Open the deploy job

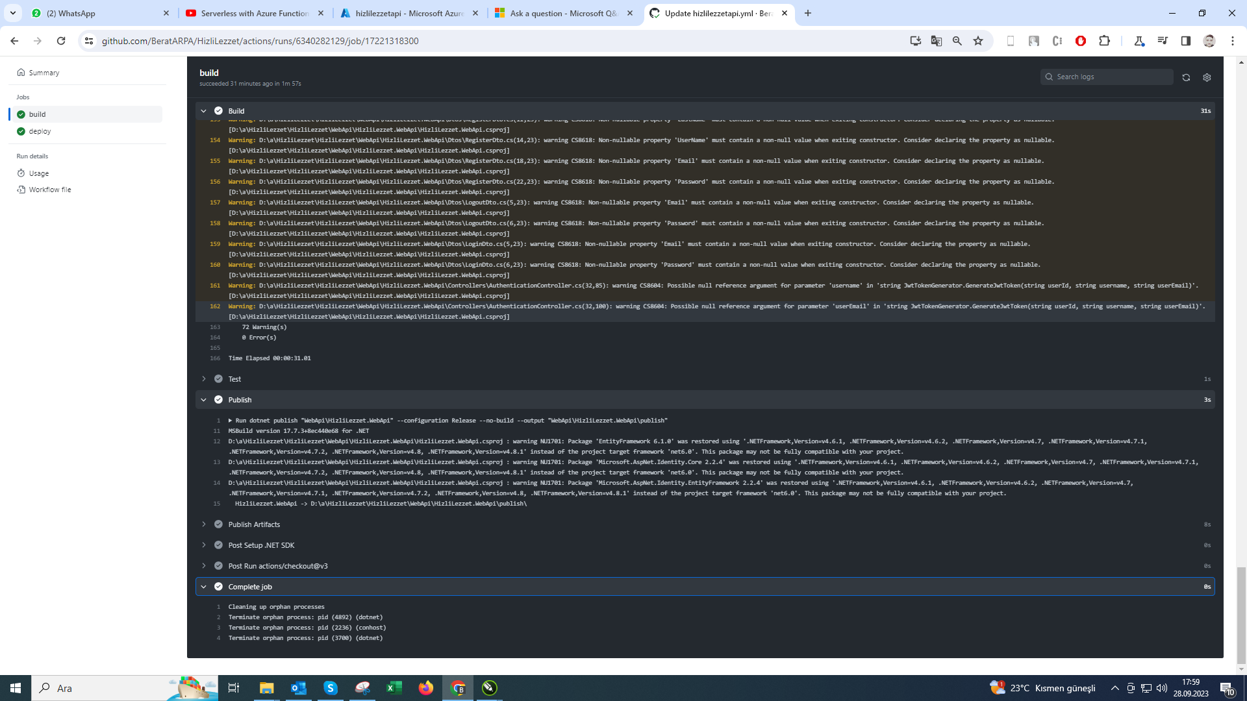(x=40, y=131)
